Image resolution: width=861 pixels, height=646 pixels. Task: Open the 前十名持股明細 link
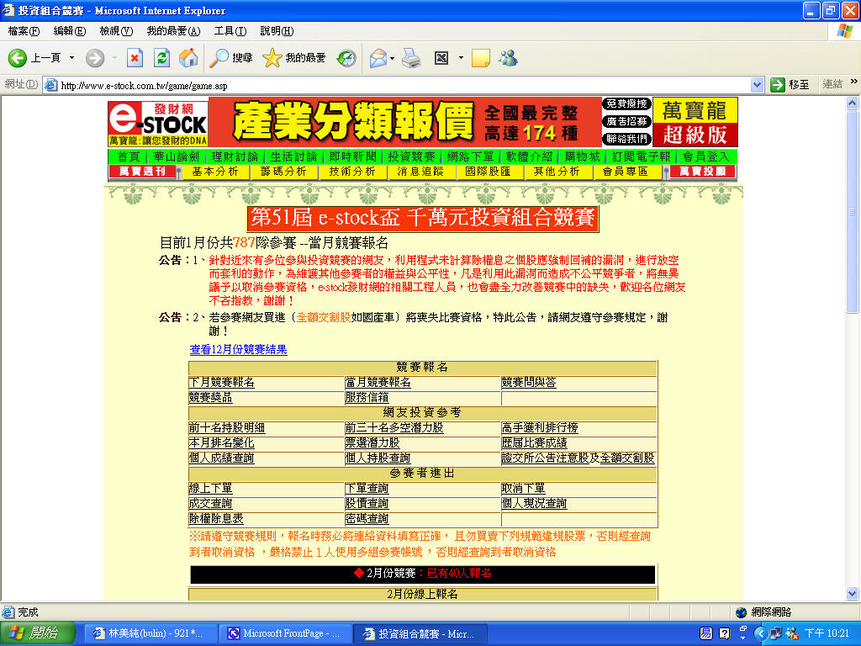[227, 428]
